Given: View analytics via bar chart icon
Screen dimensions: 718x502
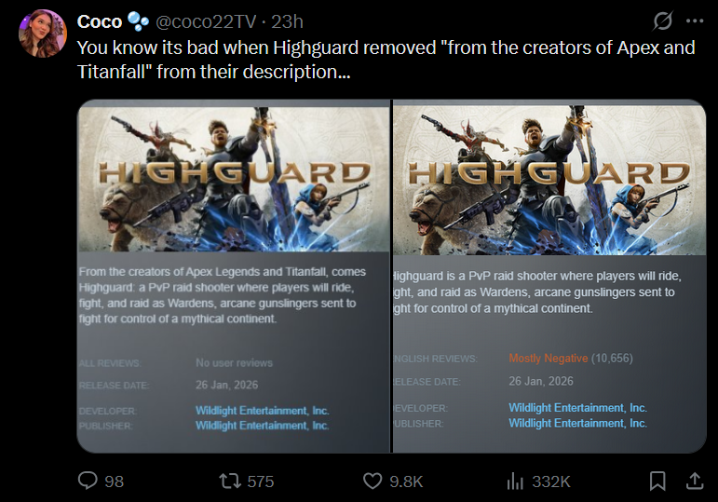Looking at the screenshot, I should point(515,481).
